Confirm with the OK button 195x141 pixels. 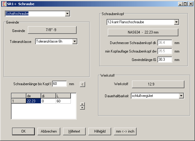(x=23, y=131)
